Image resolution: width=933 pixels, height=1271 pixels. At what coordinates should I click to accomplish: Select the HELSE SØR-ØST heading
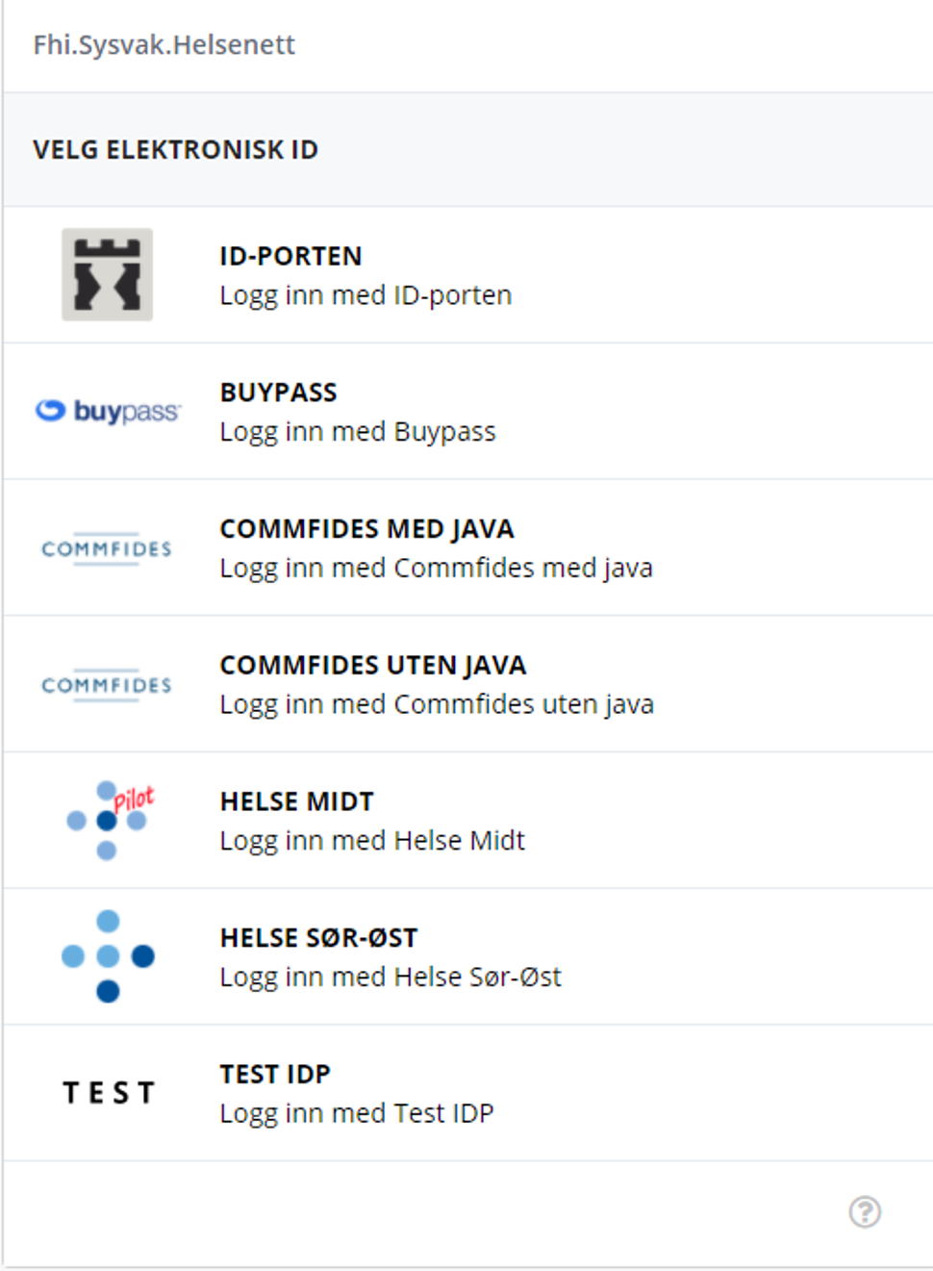coord(318,938)
